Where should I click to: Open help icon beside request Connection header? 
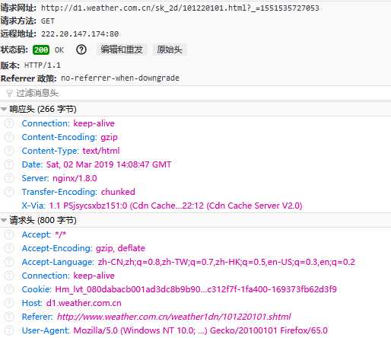pos(9,276)
